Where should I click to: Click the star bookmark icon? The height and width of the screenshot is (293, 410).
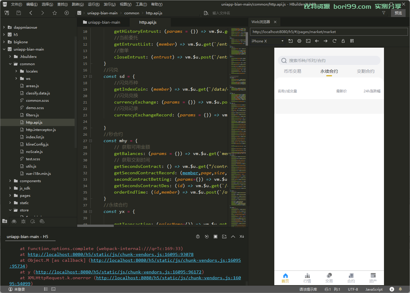pos(55,13)
